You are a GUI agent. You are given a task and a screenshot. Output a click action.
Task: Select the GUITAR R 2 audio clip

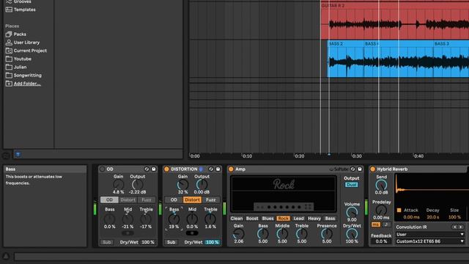pos(395,21)
